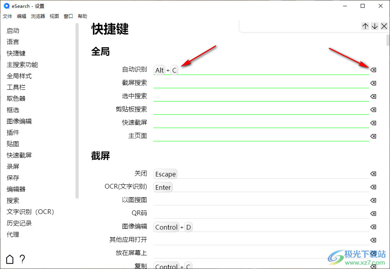The height and width of the screenshot is (269, 390).
Task: Click the 自动识别 shortcut field showing Alt+C
Action: click(x=261, y=70)
